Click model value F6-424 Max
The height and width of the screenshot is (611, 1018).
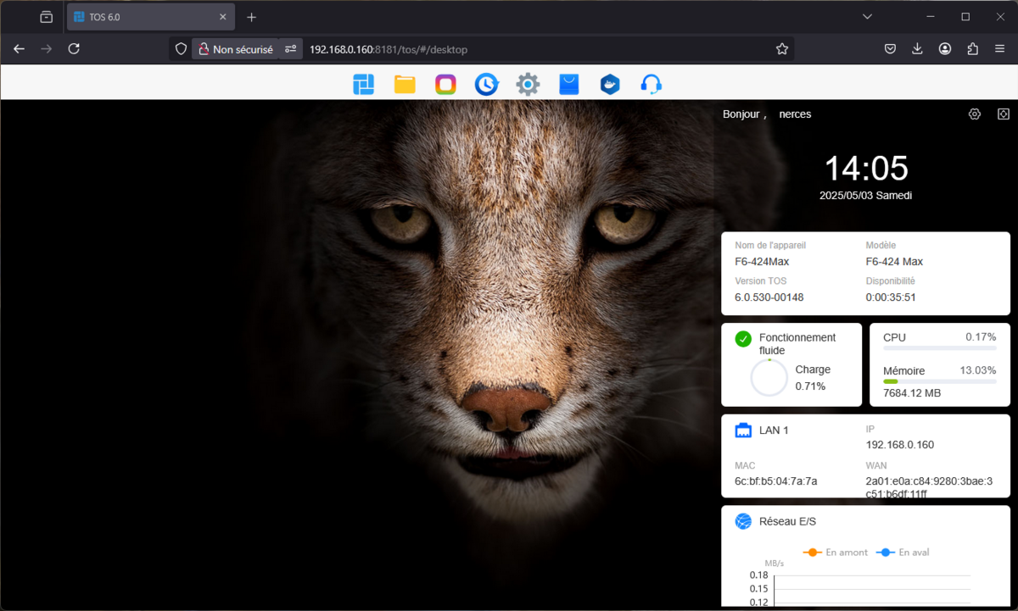pos(894,262)
